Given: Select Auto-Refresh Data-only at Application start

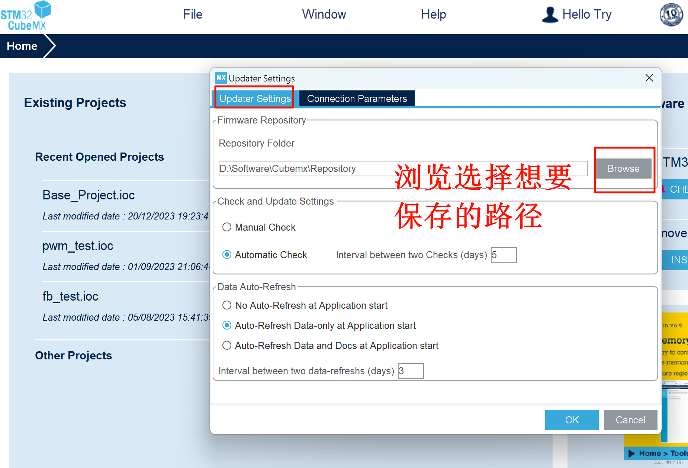Looking at the screenshot, I should (x=227, y=326).
